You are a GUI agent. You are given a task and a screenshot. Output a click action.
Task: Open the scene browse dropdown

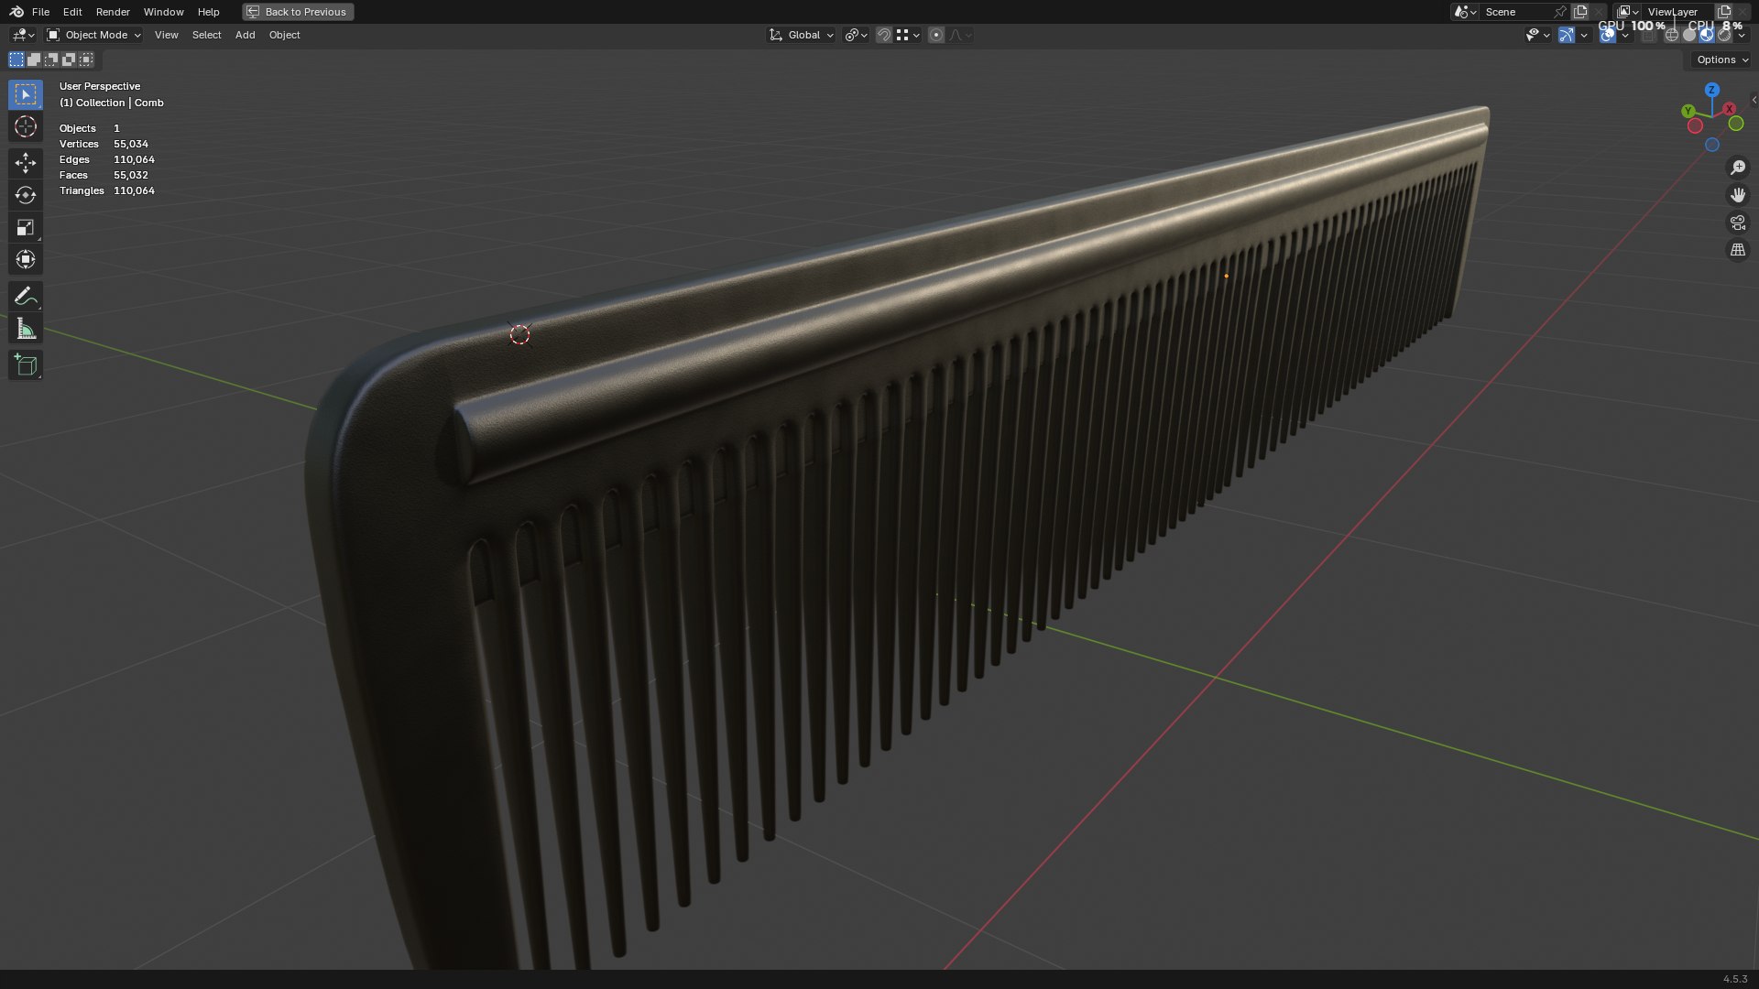coord(1465,12)
